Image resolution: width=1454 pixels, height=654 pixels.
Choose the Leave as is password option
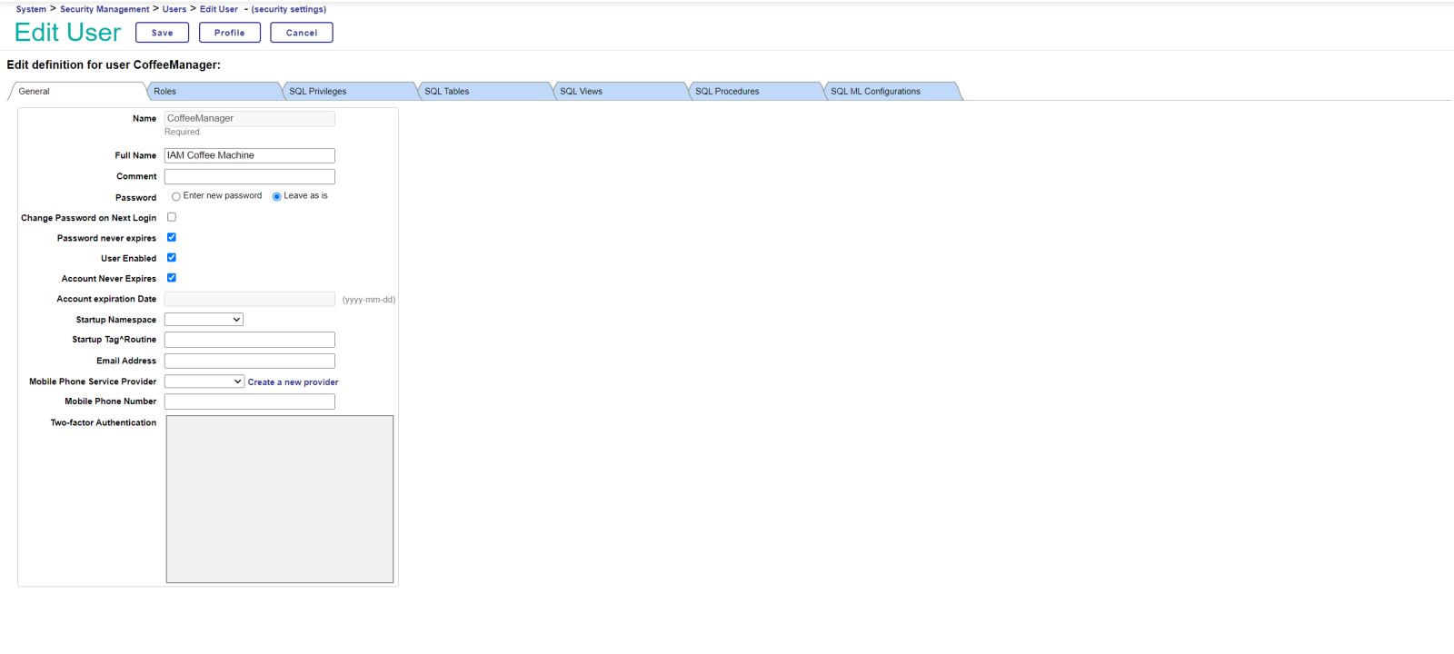[277, 196]
